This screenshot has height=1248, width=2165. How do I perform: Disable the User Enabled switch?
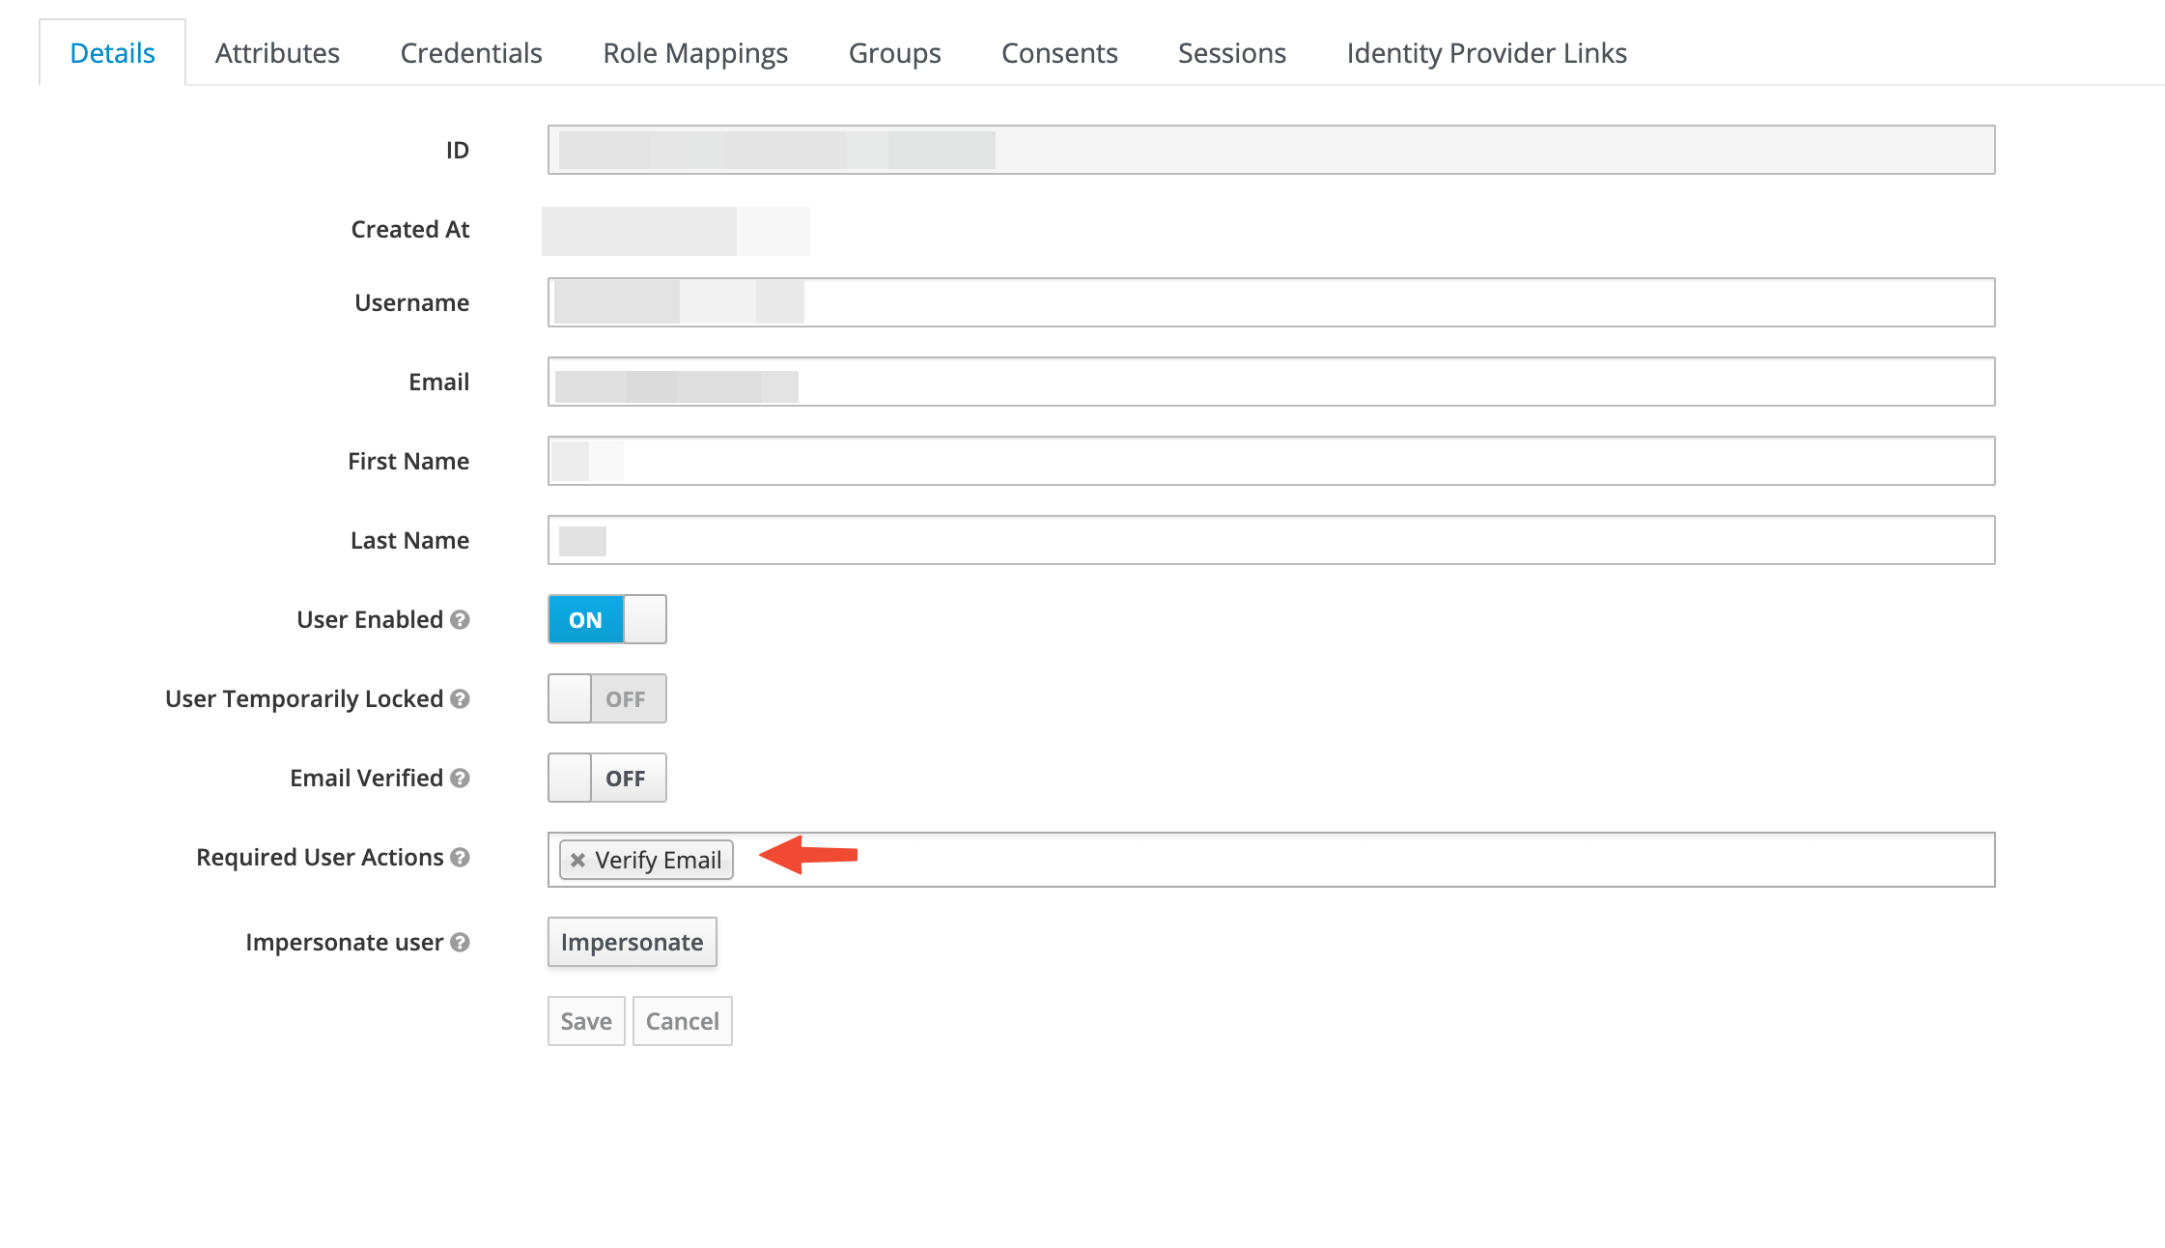tap(644, 619)
